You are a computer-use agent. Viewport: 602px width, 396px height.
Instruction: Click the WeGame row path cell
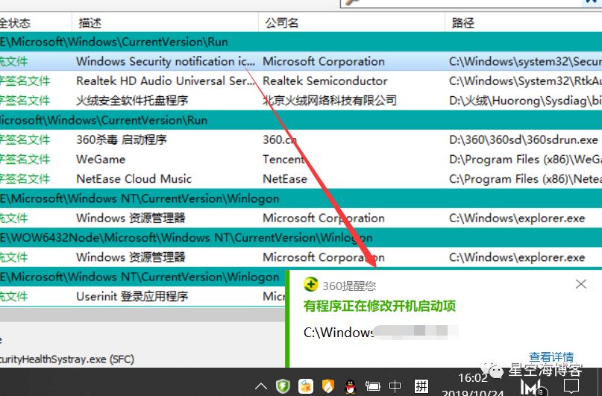coord(526,160)
